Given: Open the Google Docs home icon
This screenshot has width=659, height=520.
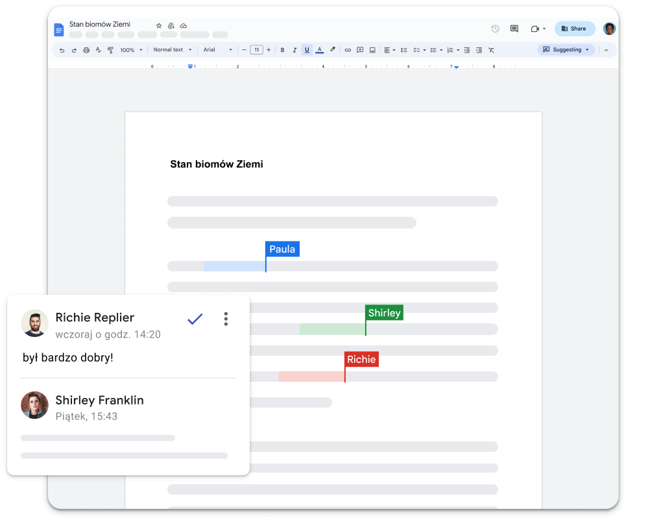Looking at the screenshot, I should click(x=59, y=29).
